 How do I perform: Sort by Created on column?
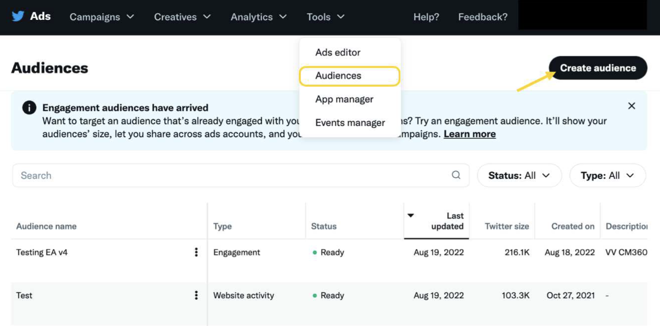[x=573, y=226]
